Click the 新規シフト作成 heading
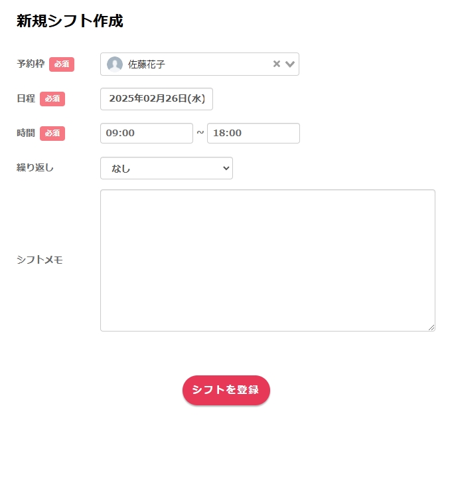 pos(70,21)
